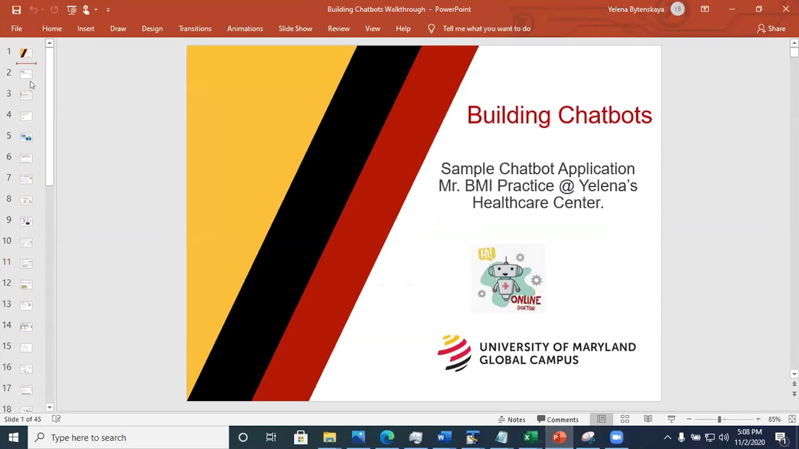
Task: Click the Ribbon Display Options icon
Action: click(705, 9)
